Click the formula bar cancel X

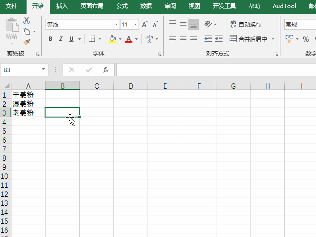72,70
